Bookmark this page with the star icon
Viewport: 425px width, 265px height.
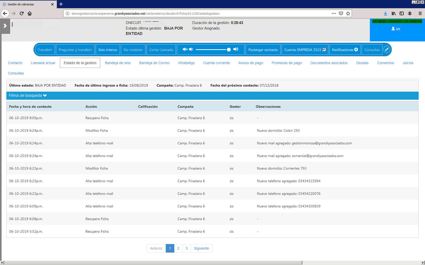(348, 13)
